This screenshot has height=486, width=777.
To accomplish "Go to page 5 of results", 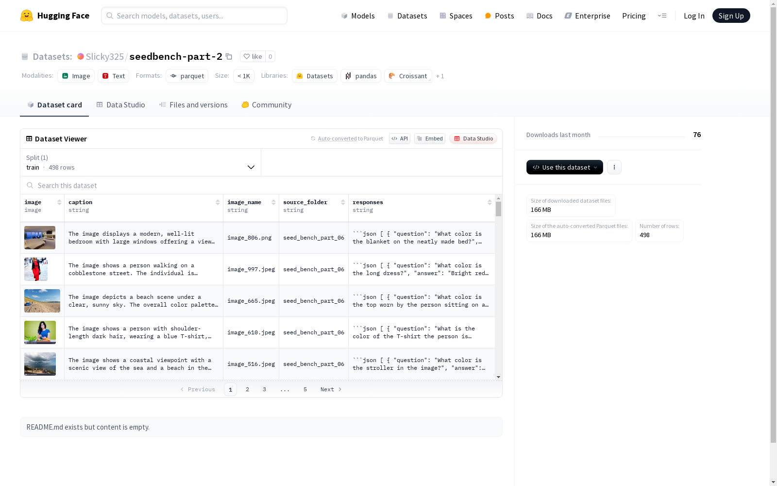I will [x=305, y=389].
